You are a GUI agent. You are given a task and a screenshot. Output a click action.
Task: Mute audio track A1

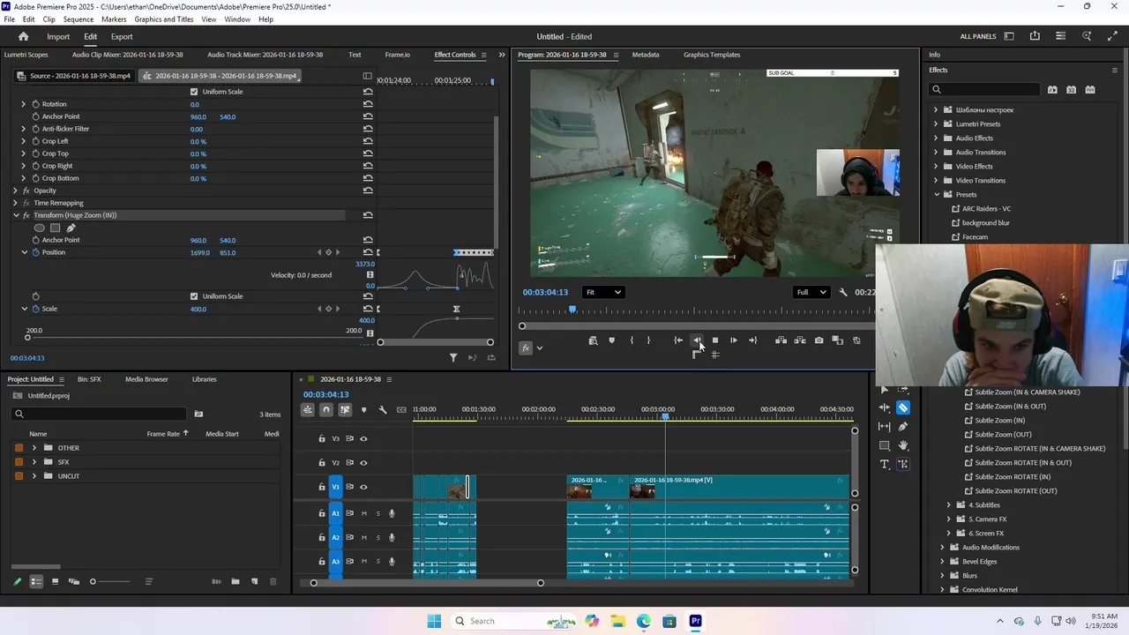[x=363, y=513]
